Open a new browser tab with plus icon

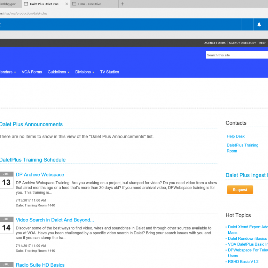pos(122,4)
